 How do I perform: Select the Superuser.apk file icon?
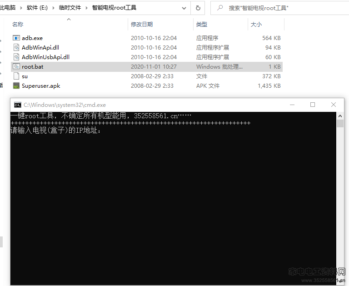pos(16,86)
